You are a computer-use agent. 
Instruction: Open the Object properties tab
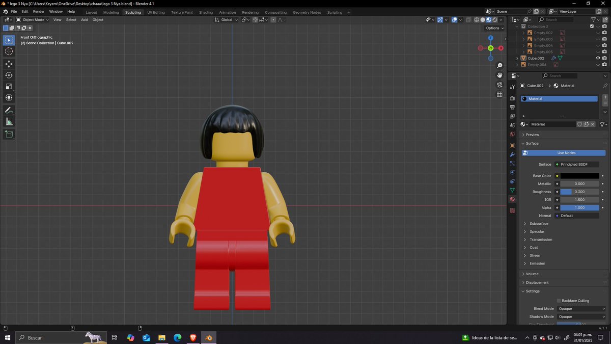coord(512,145)
